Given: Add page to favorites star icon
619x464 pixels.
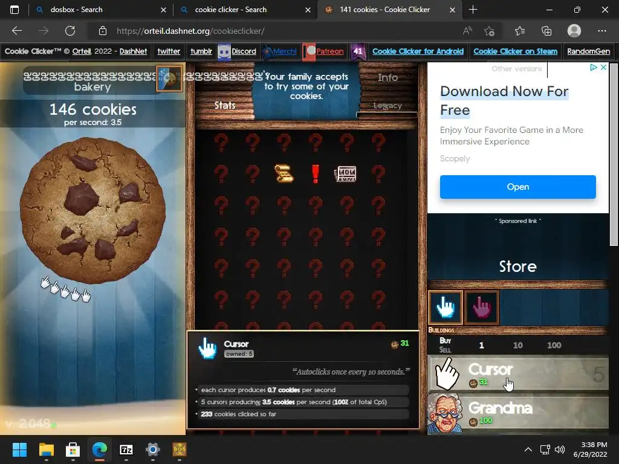Looking at the screenshot, I should [x=489, y=31].
